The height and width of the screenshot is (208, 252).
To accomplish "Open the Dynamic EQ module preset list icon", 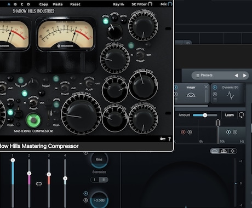I will pos(215,100).
